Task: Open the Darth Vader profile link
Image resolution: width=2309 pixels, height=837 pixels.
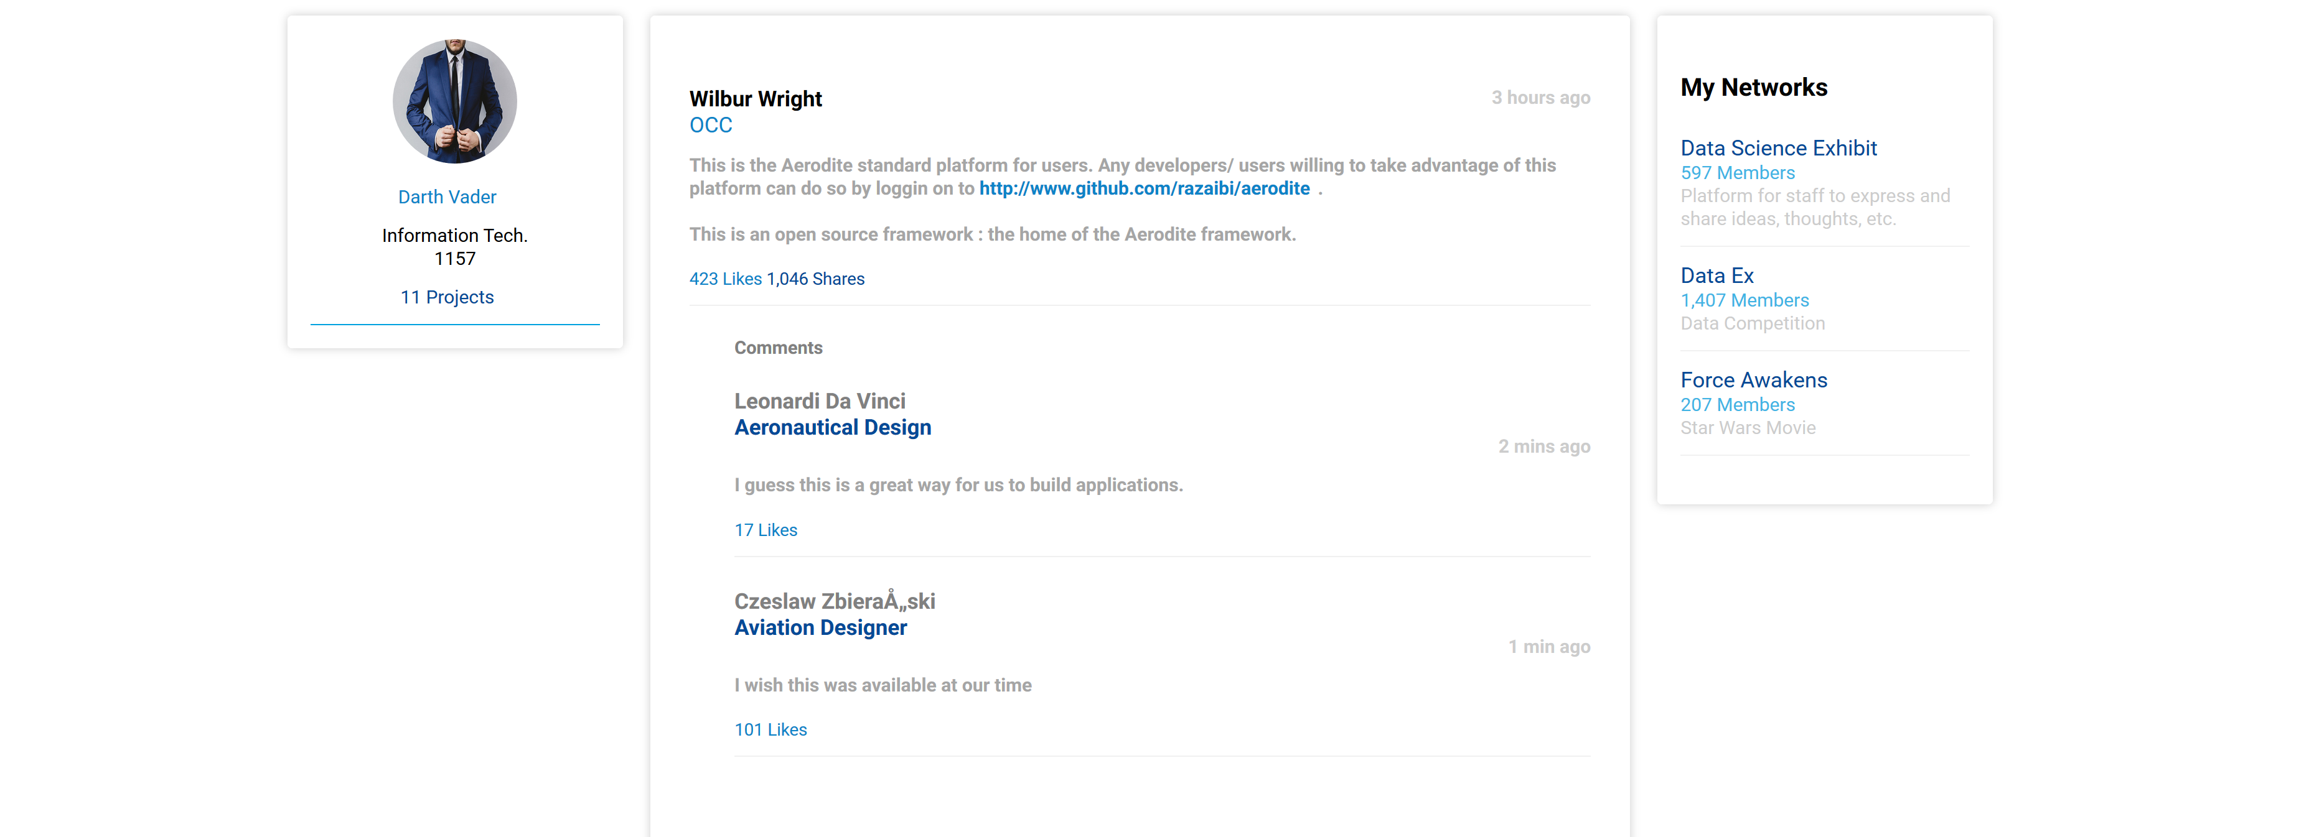Action: click(x=446, y=197)
